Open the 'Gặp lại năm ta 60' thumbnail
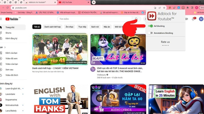Viewport: 204px width, 114px height. click(118, 99)
